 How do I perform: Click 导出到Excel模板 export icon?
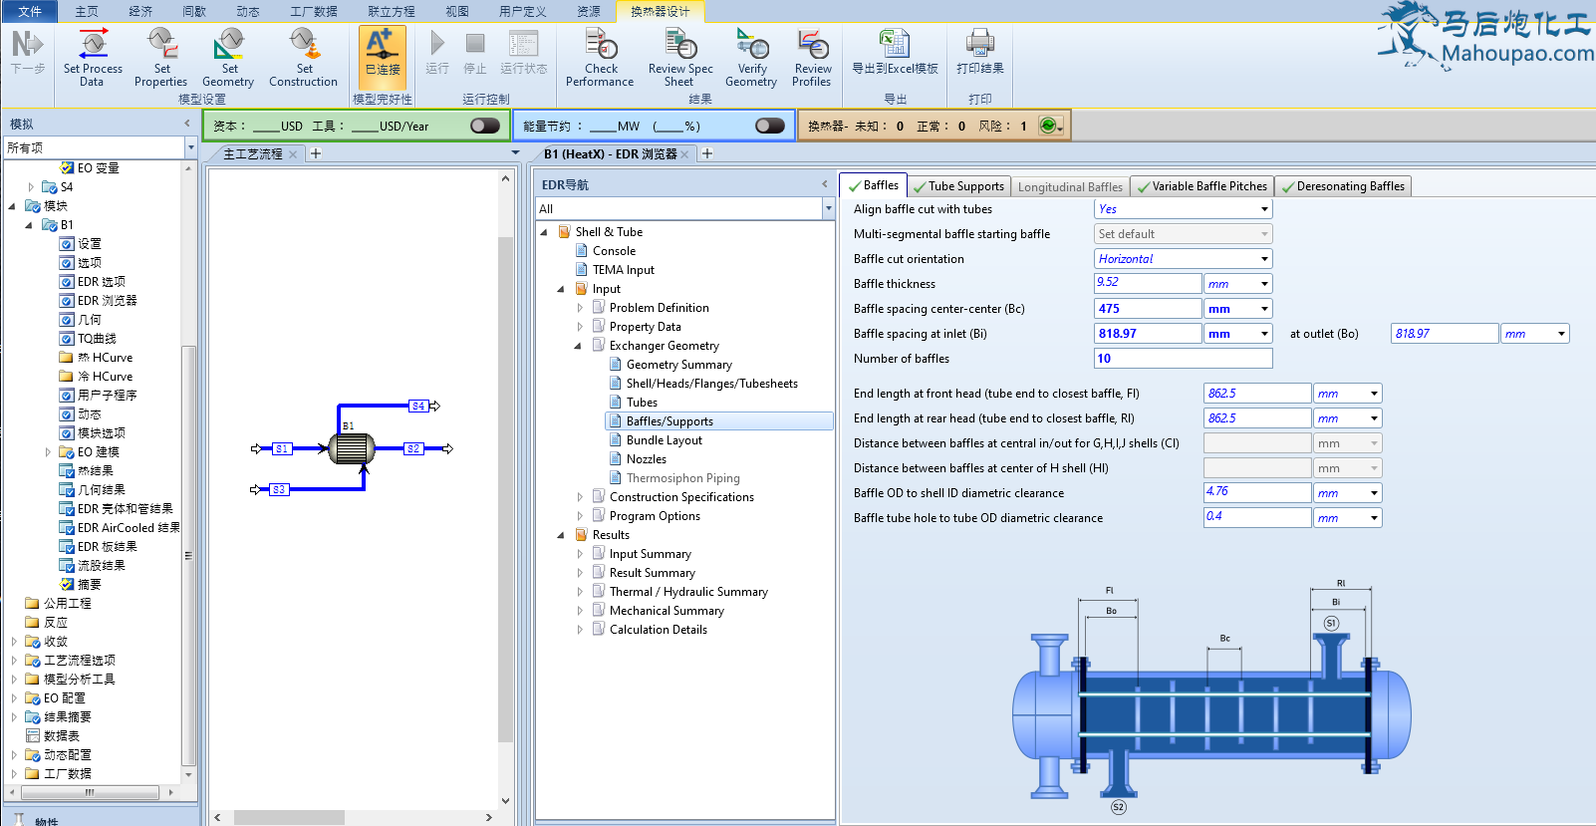coord(895,52)
